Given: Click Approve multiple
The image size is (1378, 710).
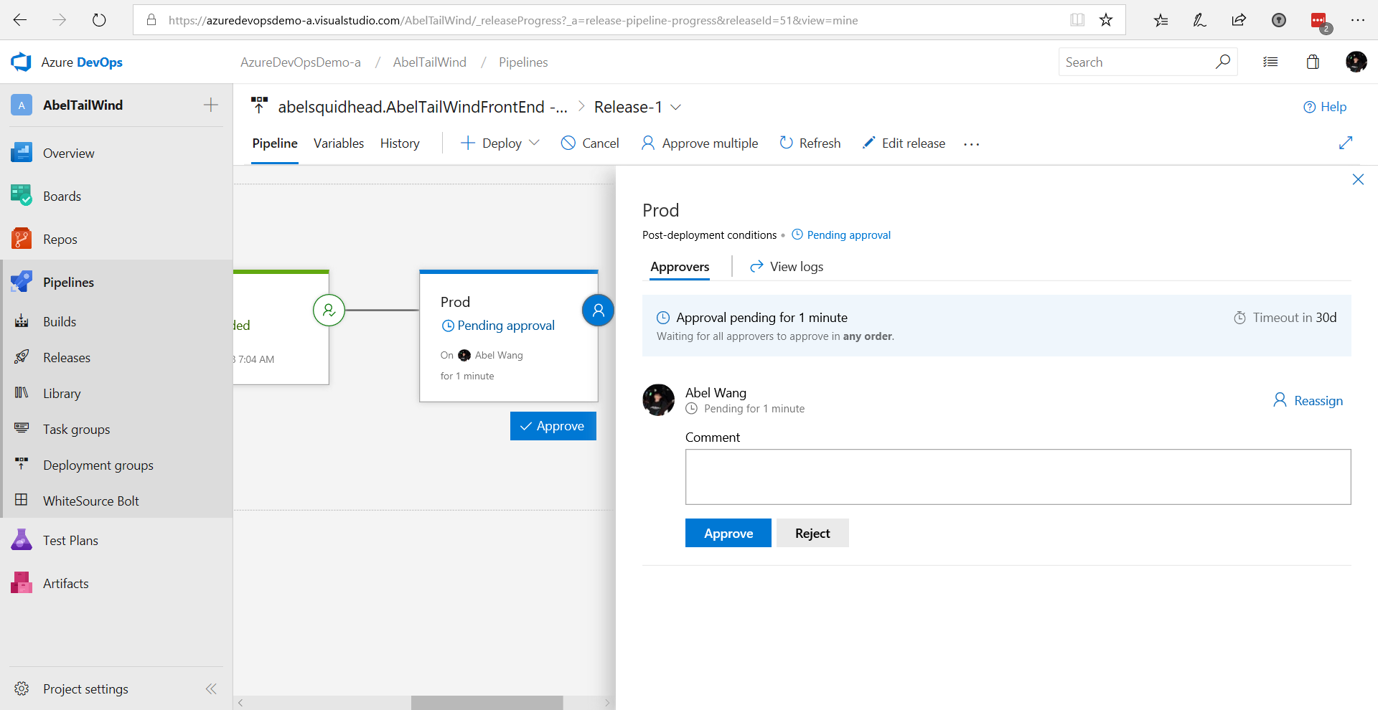Looking at the screenshot, I should click(x=699, y=143).
